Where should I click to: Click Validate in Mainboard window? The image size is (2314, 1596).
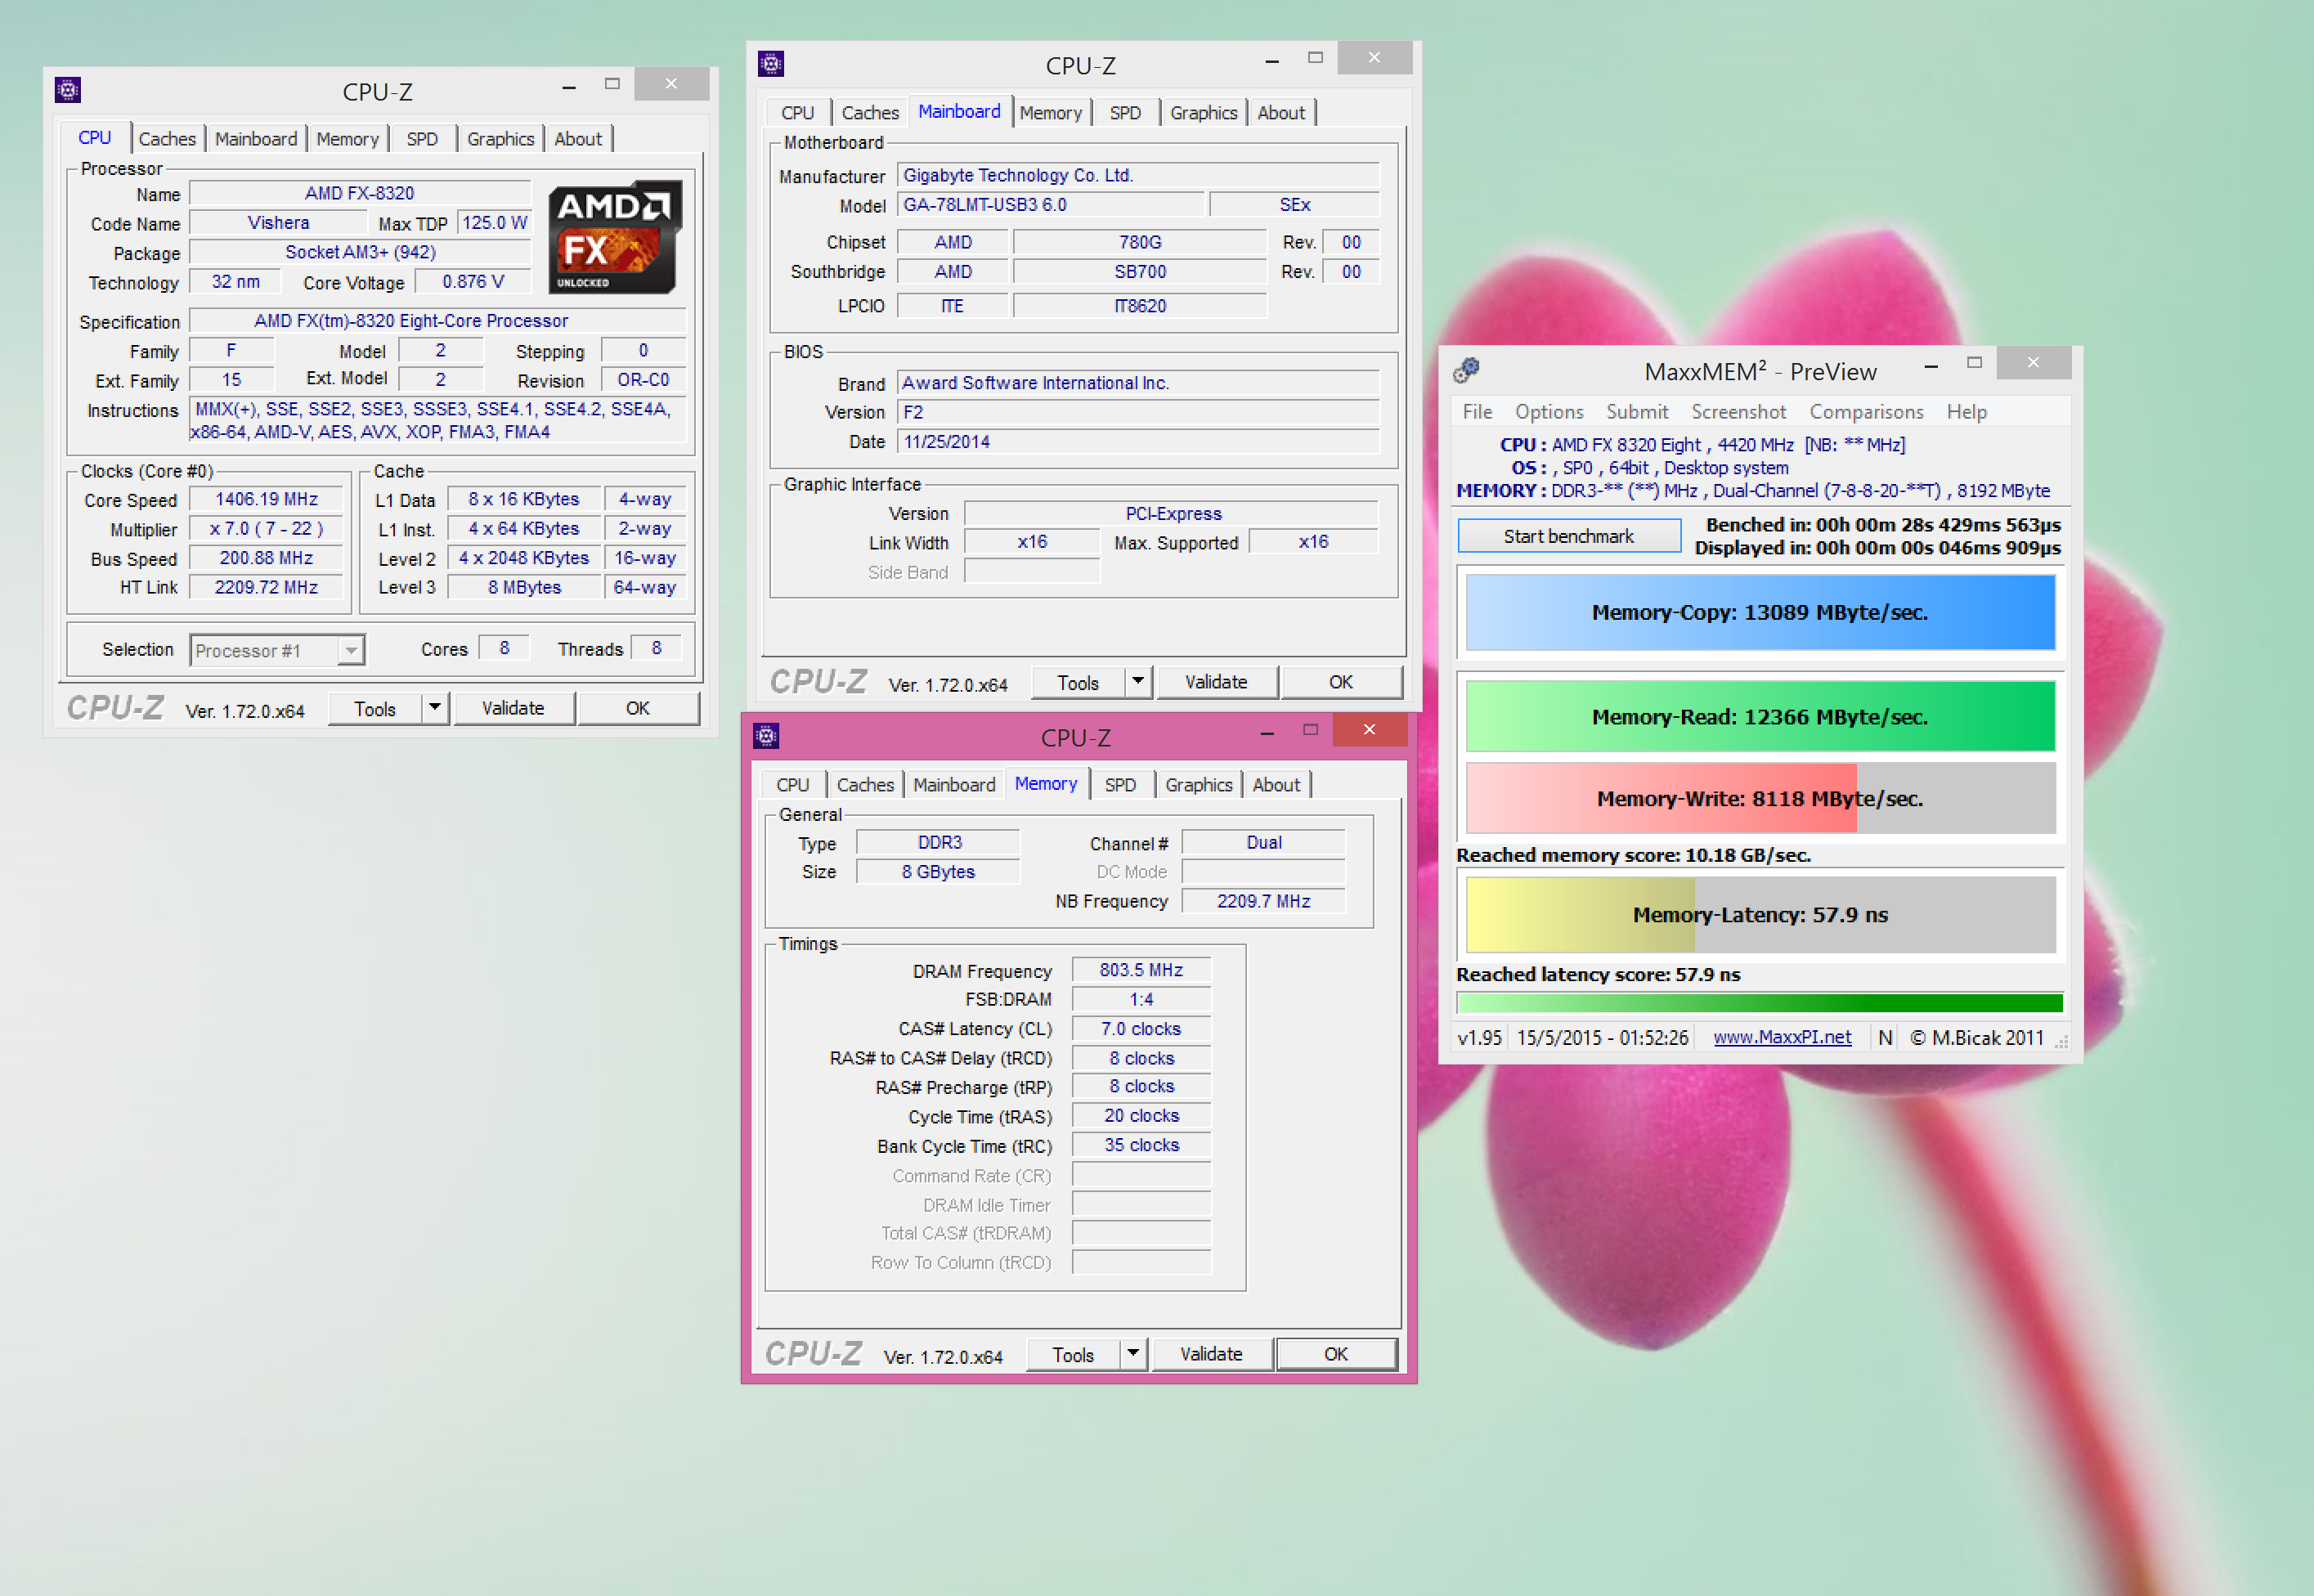tap(1216, 682)
